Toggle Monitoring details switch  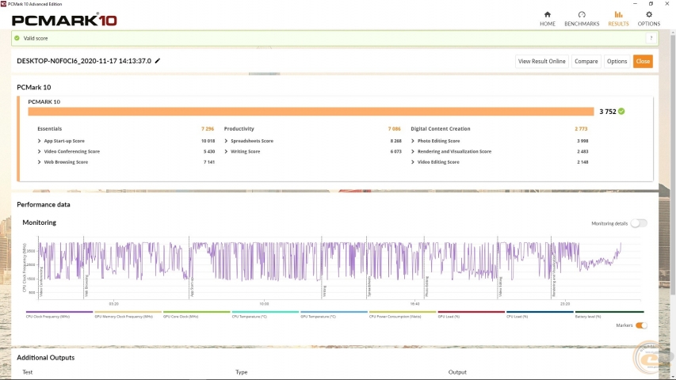[x=639, y=223]
